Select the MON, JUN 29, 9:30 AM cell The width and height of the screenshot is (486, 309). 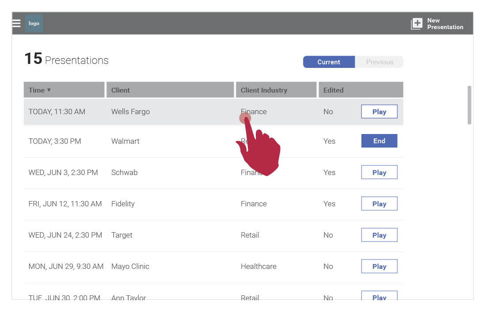[x=66, y=266]
